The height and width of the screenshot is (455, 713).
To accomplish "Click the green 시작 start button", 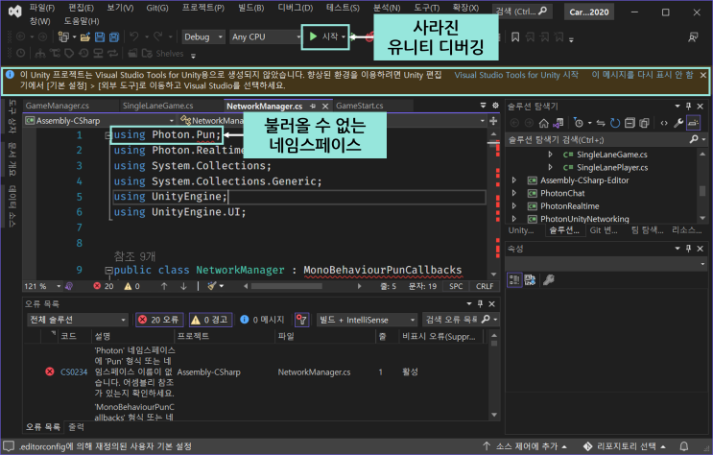I will (324, 36).
